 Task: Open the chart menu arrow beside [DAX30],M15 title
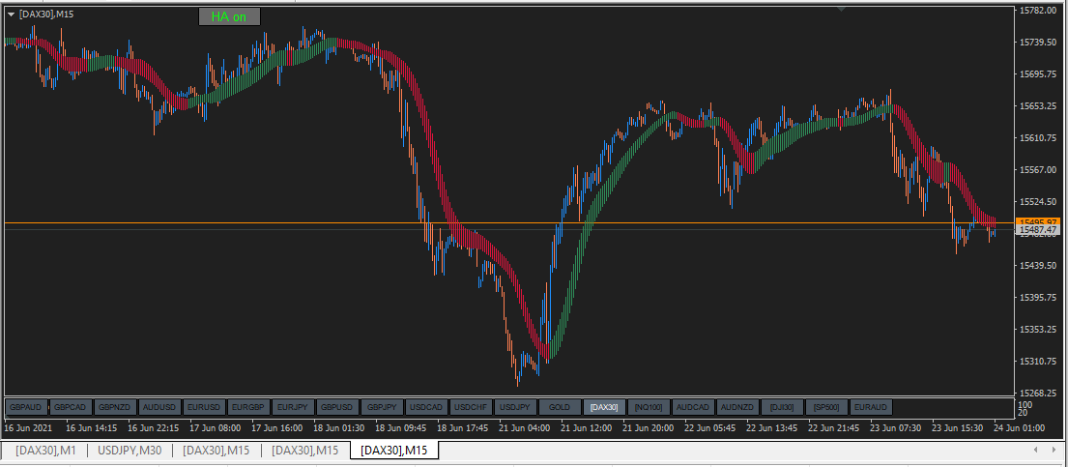pyautogui.click(x=11, y=15)
